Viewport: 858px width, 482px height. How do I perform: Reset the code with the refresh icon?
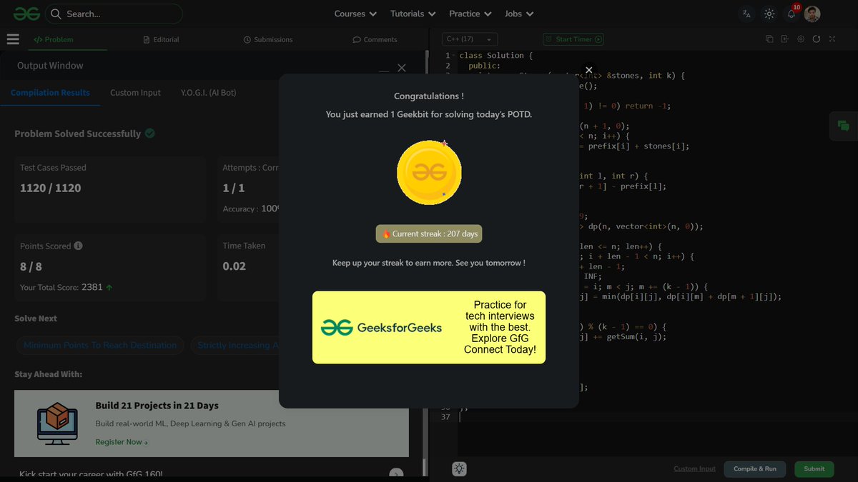coord(816,39)
